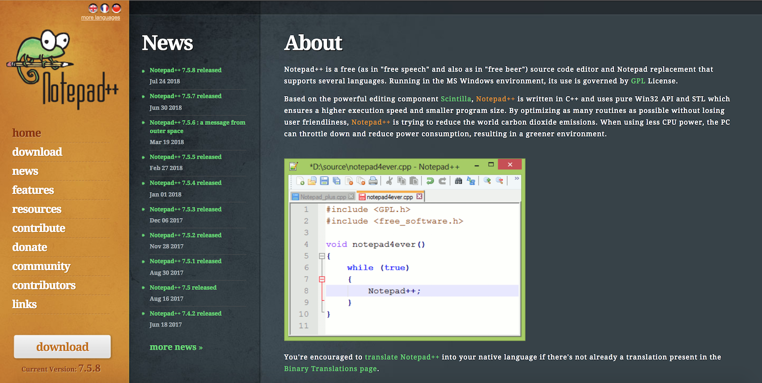Collapse the code fold box at line 5
The width and height of the screenshot is (762, 383).
click(322, 256)
